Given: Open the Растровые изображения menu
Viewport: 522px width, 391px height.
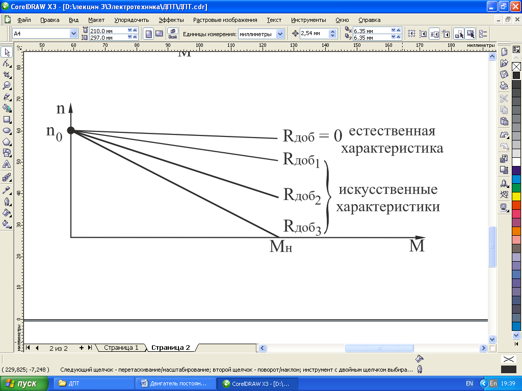Looking at the screenshot, I should point(225,20).
